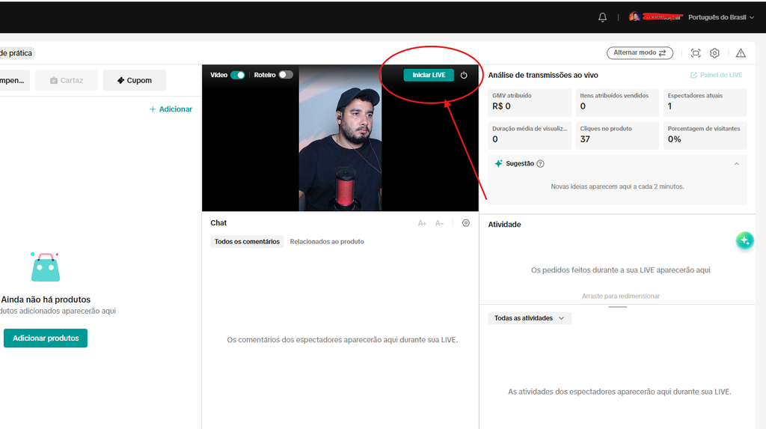Toggle the Vídeo switch
The height and width of the screenshot is (429, 766).
(x=238, y=75)
